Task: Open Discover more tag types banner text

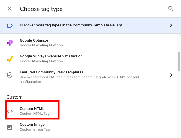Action: 71,25
